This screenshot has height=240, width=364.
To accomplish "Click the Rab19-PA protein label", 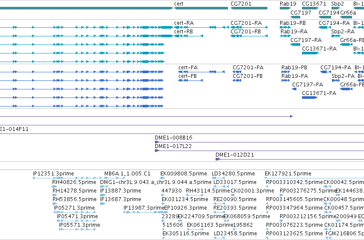I will tap(295, 76).
